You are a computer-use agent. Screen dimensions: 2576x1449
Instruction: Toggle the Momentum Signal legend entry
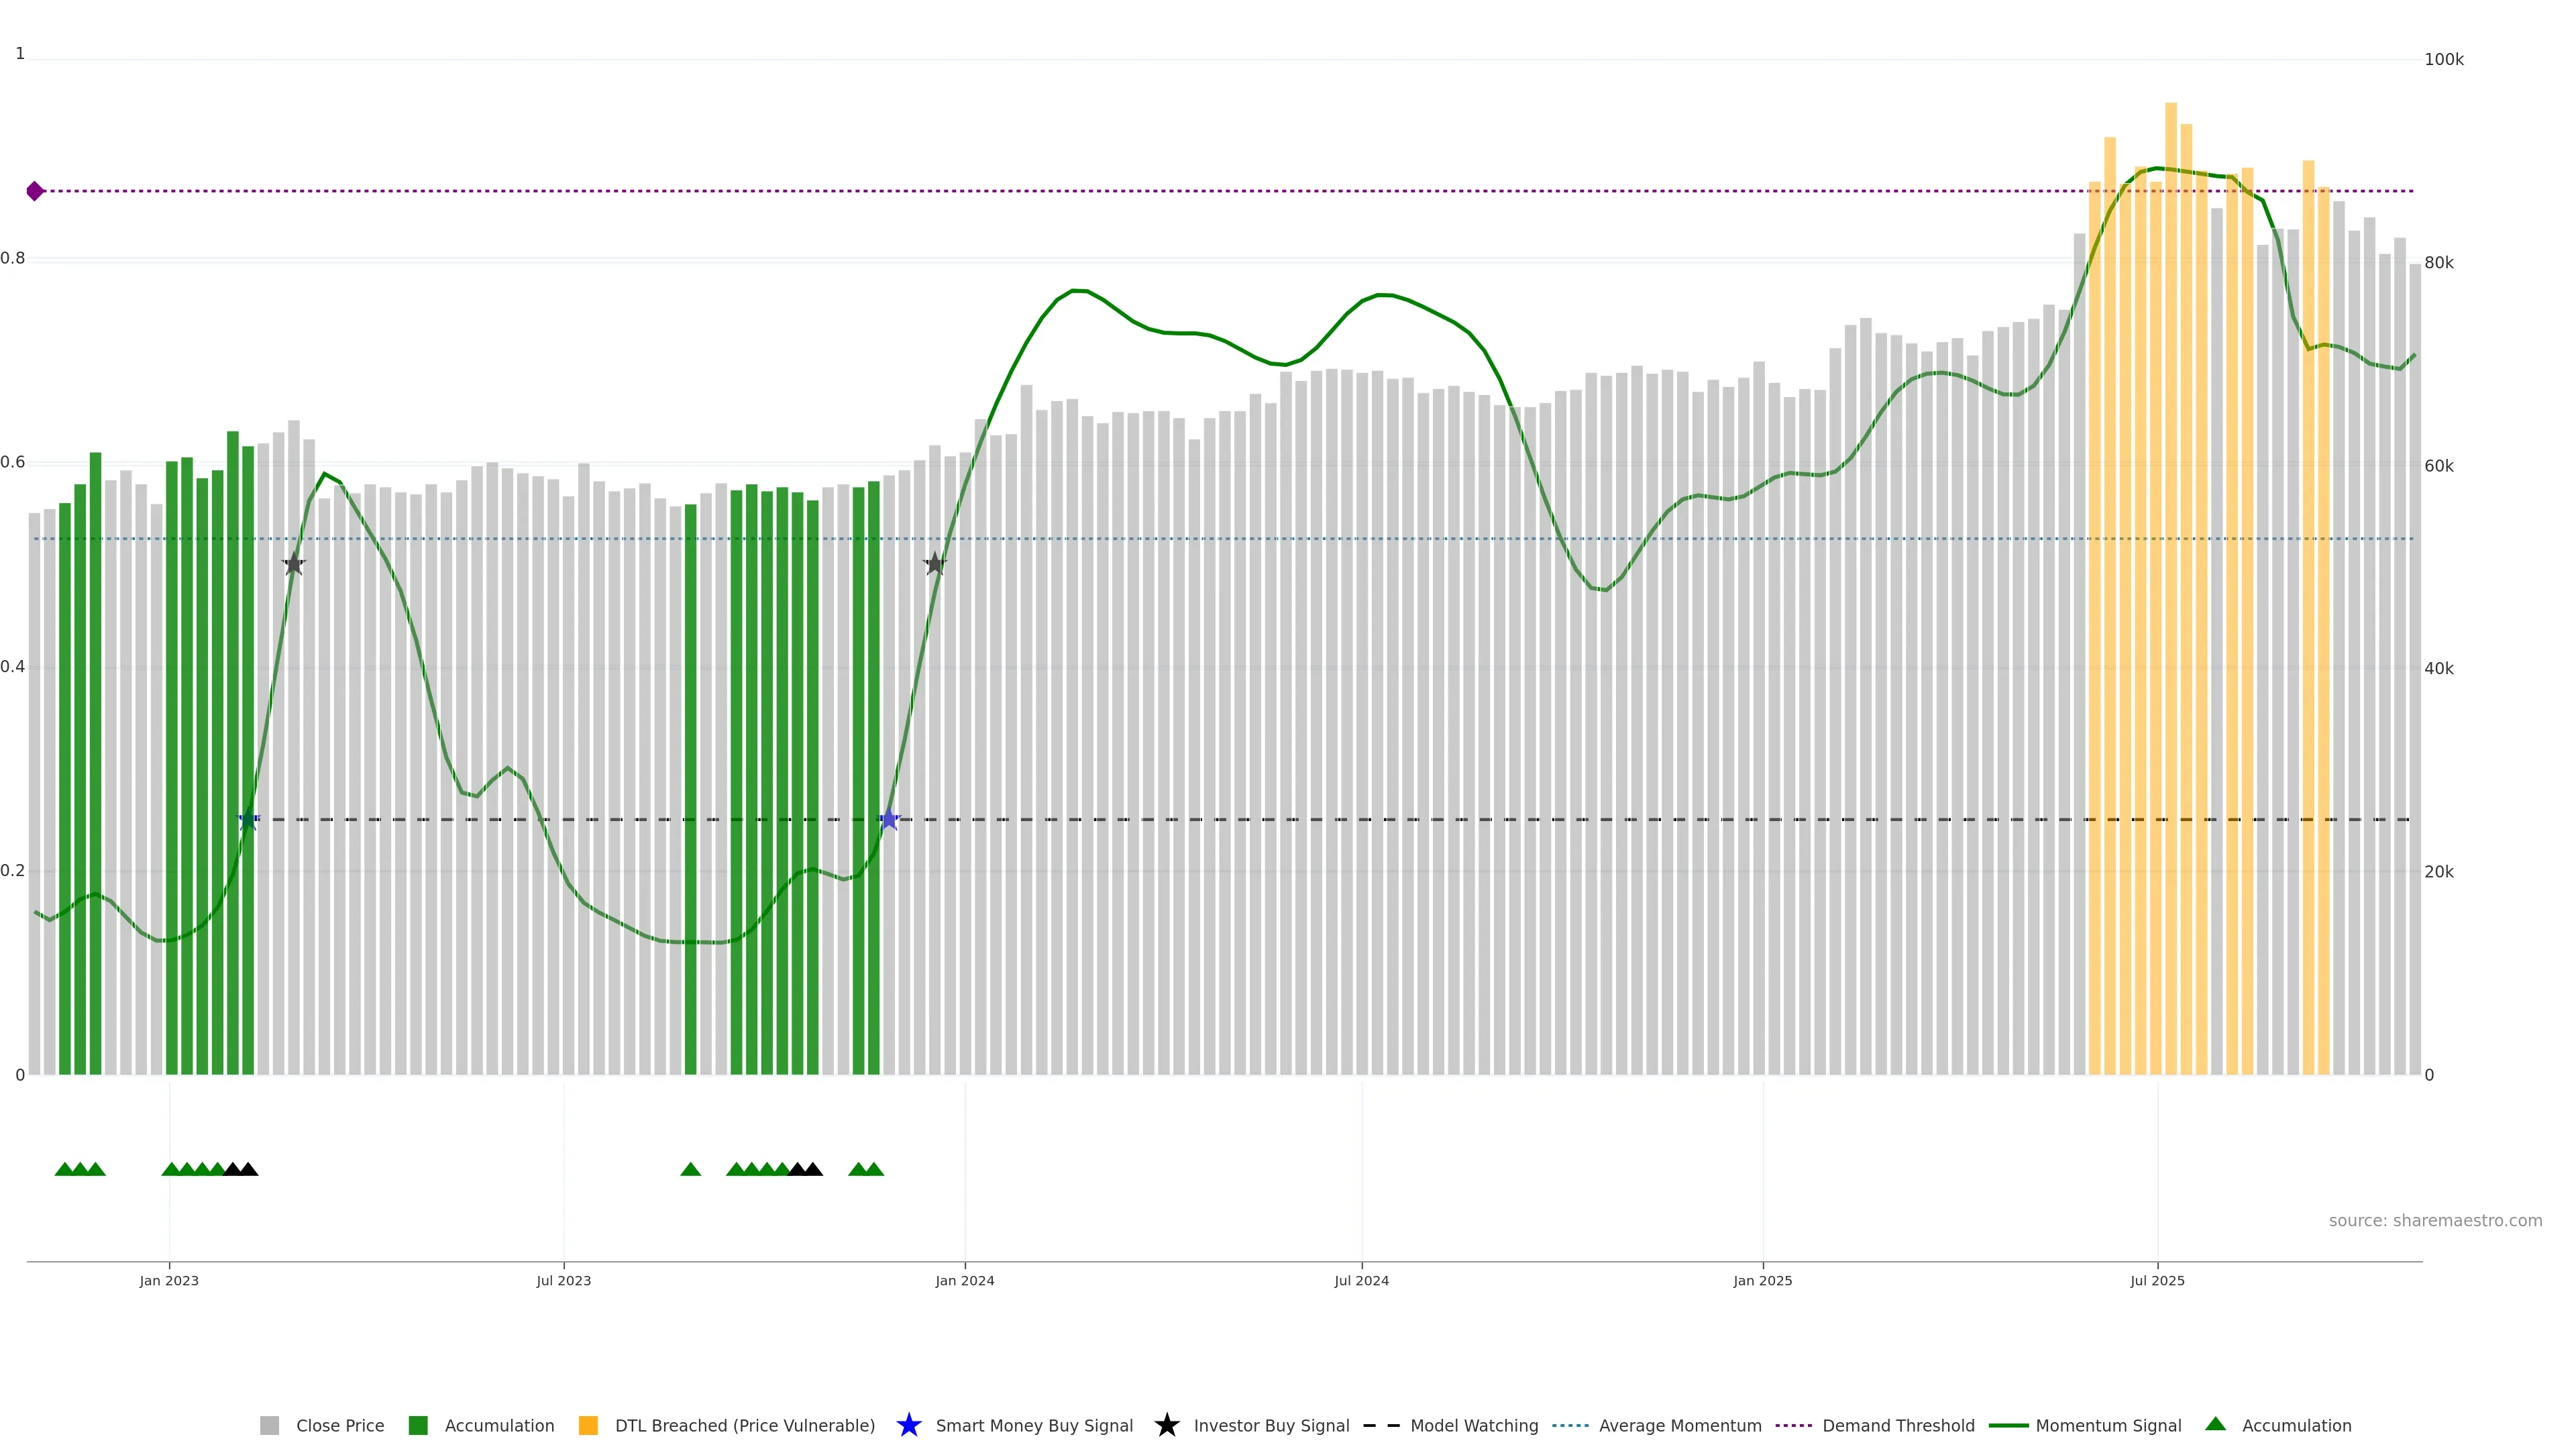[x=2107, y=1426]
